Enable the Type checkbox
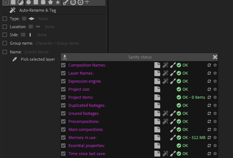This screenshot has width=233, height=158. [5, 19]
